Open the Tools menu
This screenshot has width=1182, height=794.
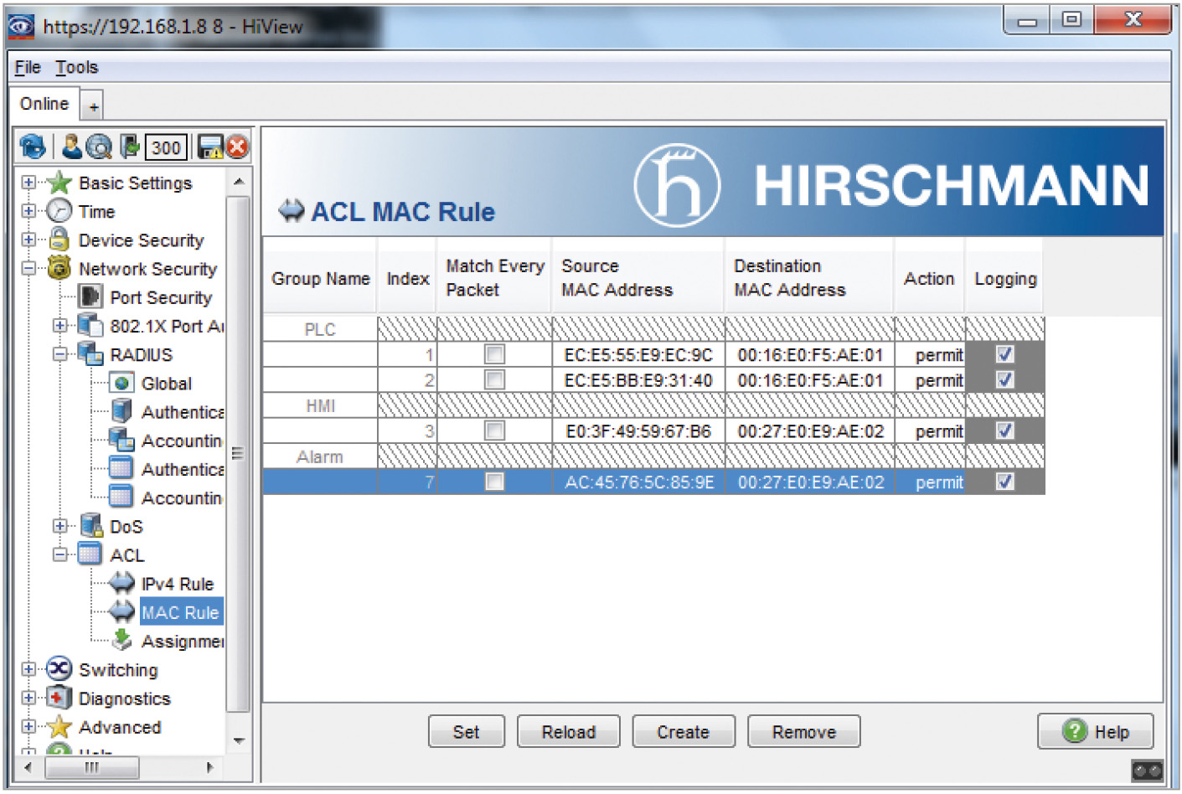(77, 67)
